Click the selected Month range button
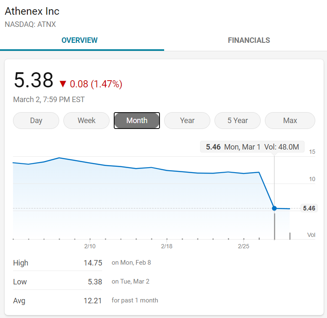 pyautogui.click(x=137, y=121)
